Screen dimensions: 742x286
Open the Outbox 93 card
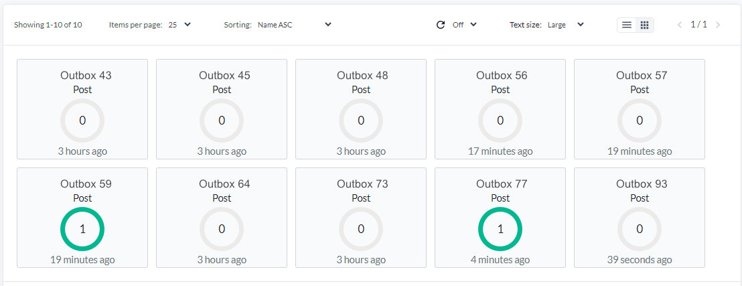click(x=640, y=217)
